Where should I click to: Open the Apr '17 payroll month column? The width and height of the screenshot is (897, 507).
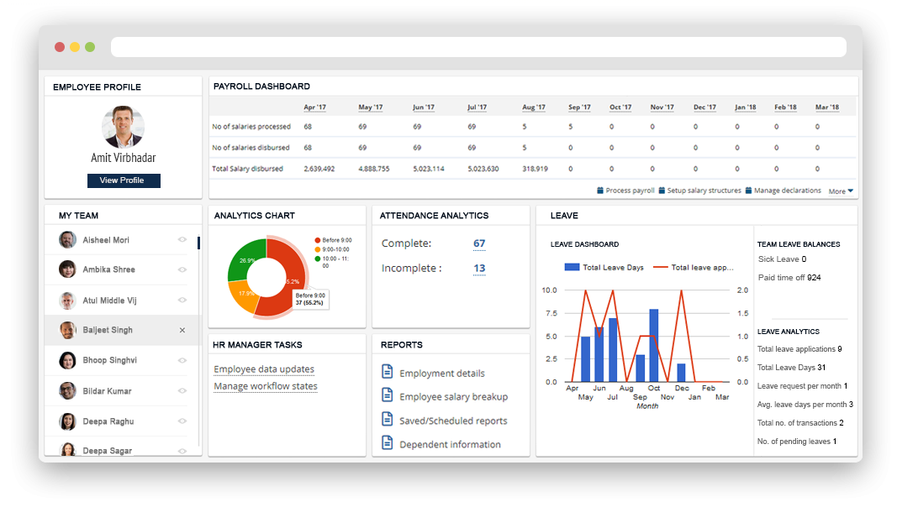pyautogui.click(x=314, y=107)
